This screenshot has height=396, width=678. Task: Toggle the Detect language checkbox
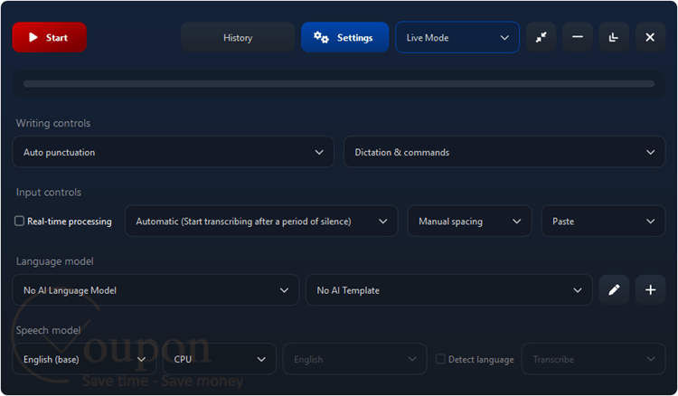tap(440, 359)
